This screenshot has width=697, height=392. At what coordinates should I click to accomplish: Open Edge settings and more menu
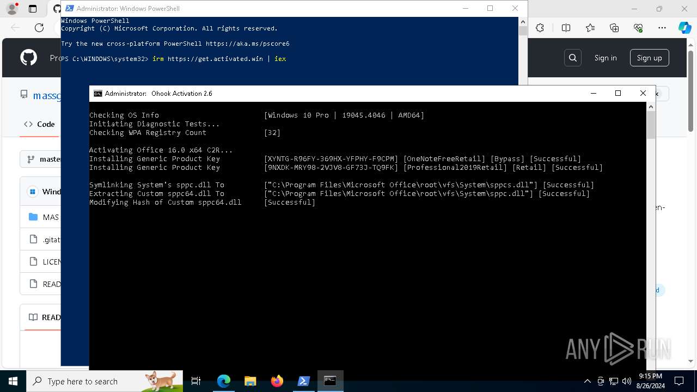(662, 28)
